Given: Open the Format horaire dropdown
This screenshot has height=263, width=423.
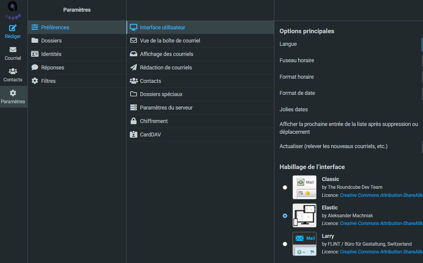Looking at the screenshot, I should 422,77.
